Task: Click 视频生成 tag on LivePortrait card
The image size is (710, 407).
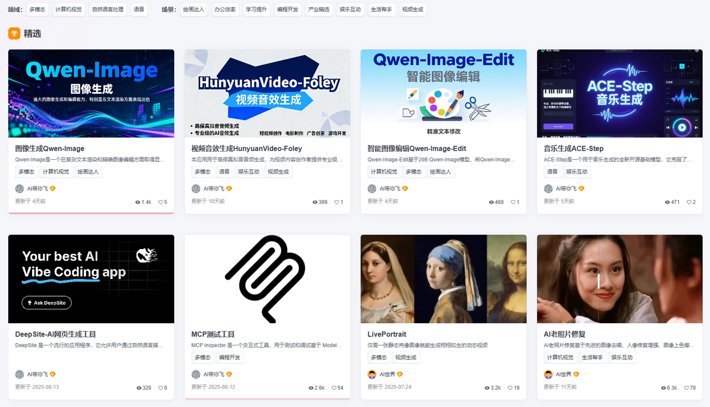Action: pos(406,358)
